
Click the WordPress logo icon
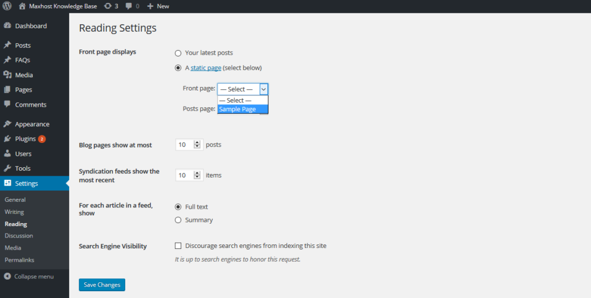coord(8,6)
